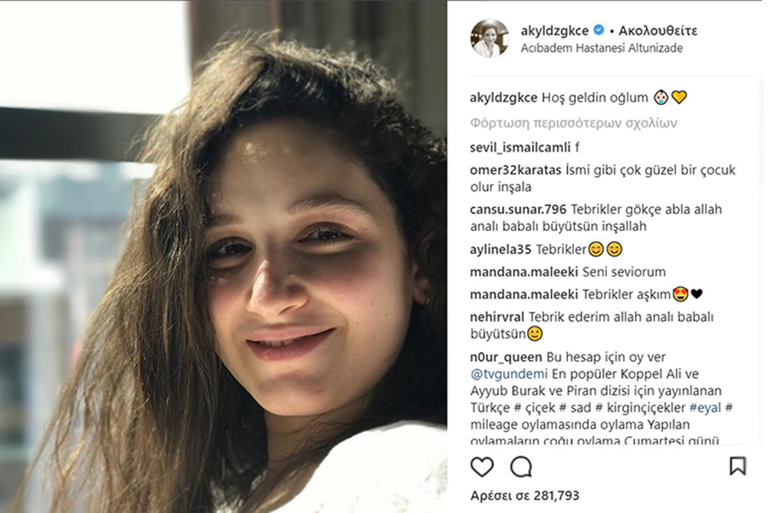Follow the @tvgundemi mention
770x513 pixels.
[509, 374]
